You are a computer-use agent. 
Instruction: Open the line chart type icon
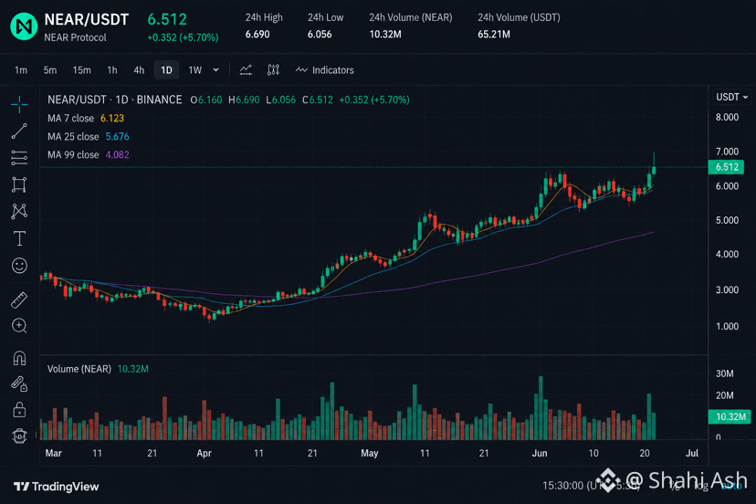(246, 70)
